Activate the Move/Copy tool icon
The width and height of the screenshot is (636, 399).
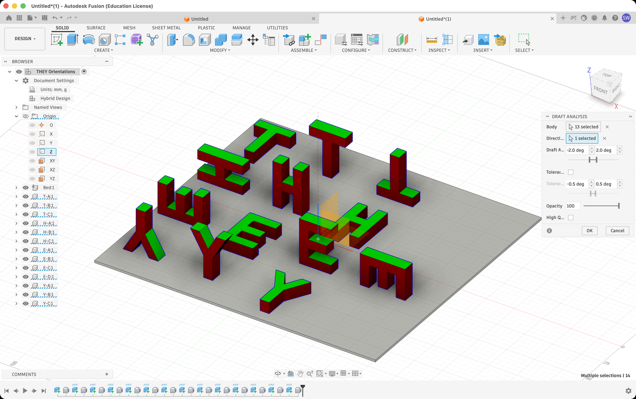pos(253,39)
